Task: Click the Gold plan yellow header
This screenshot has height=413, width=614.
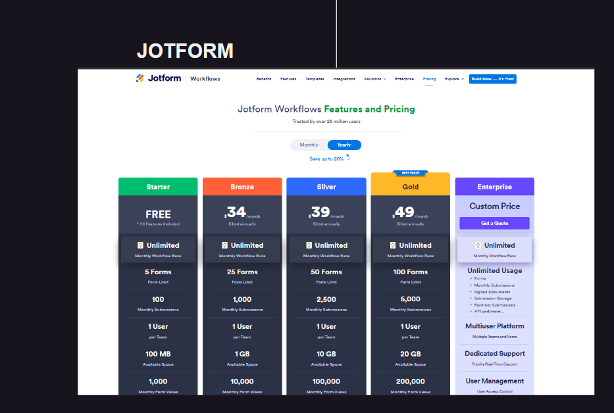Action: (x=411, y=186)
